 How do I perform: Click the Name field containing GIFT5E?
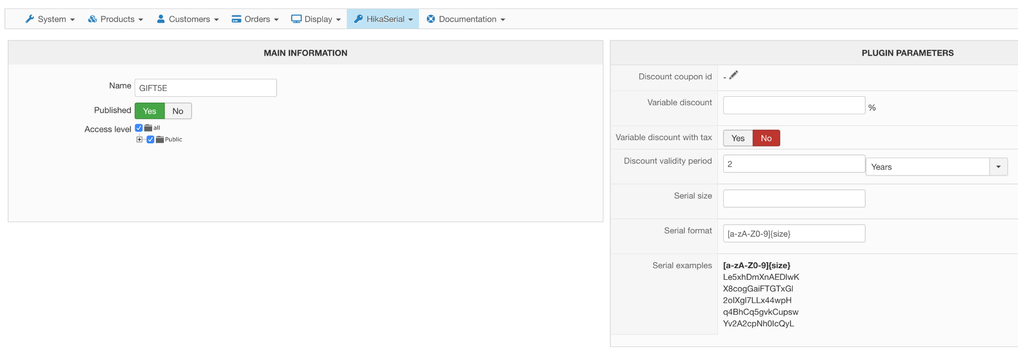[206, 88]
